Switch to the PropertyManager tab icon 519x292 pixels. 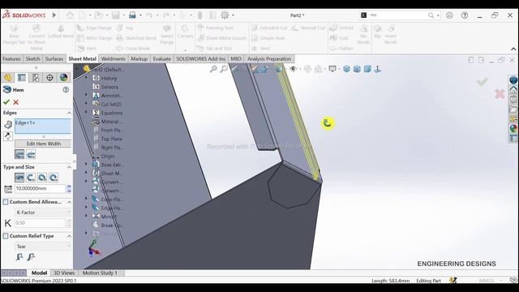(x=22, y=78)
